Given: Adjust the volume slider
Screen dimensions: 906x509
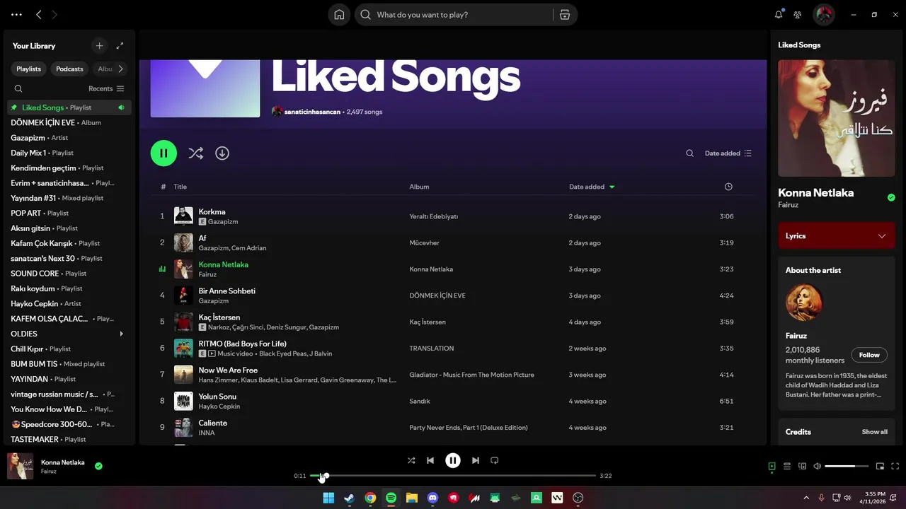Looking at the screenshot, I should [847, 467].
